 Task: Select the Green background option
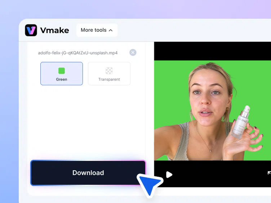pyautogui.click(x=62, y=73)
